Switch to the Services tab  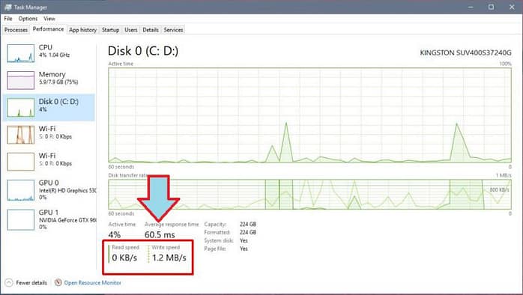point(173,30)
